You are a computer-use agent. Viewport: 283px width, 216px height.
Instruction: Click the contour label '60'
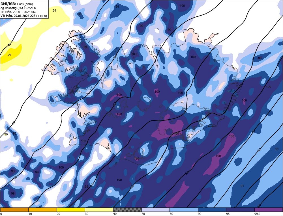point(253,131)
